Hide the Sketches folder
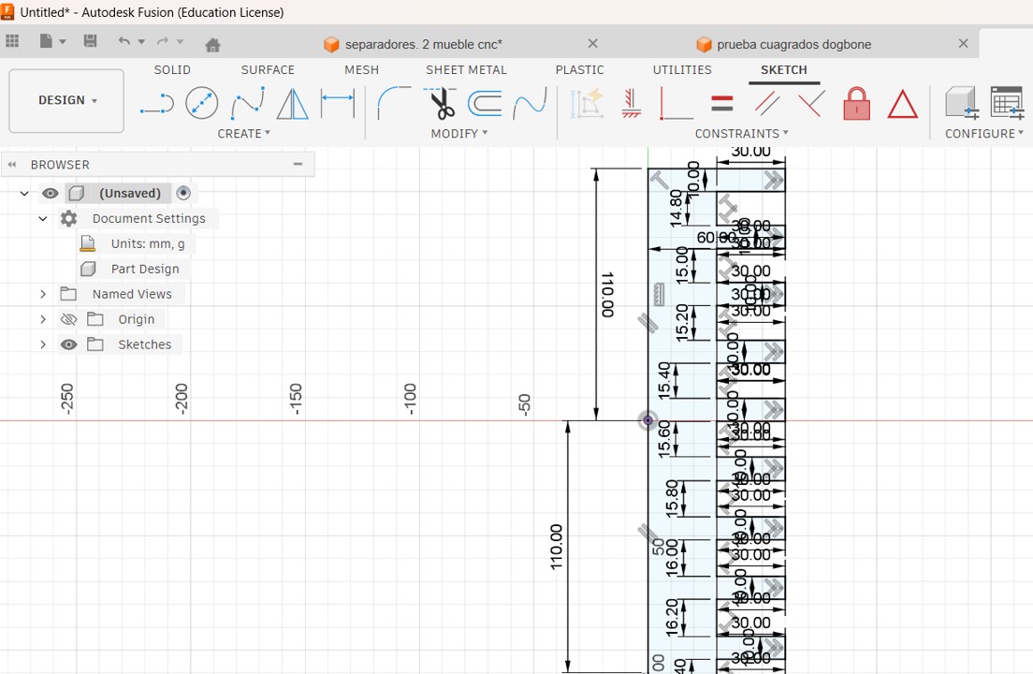 tap(68, 344)
